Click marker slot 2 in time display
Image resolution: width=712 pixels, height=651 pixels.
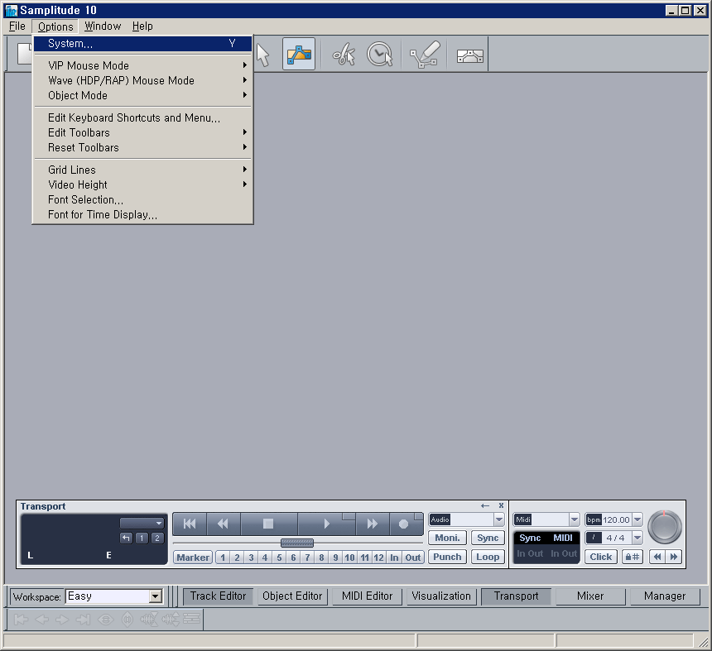tap(157, 538)
